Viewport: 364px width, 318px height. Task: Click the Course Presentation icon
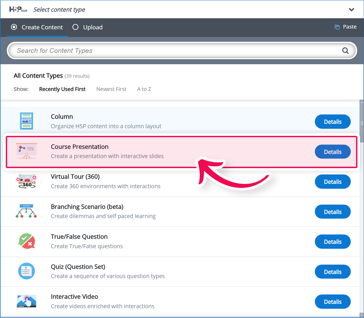tap(26, 151)
